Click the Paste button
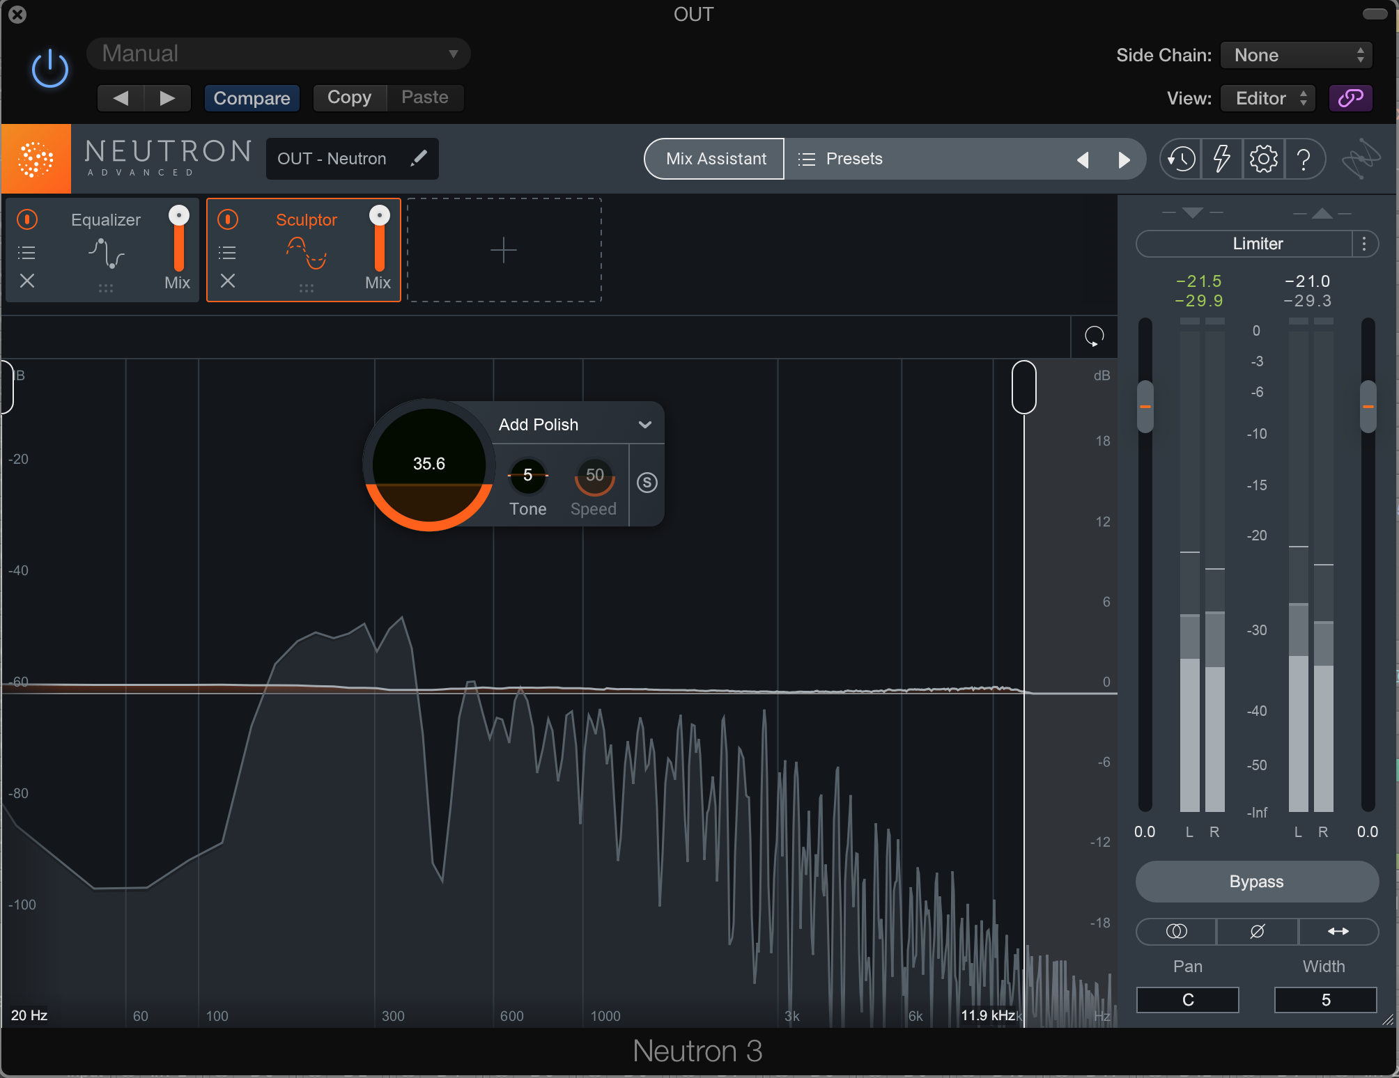Viewport: 1399px width, 1078px height. (x=425, y=97)
